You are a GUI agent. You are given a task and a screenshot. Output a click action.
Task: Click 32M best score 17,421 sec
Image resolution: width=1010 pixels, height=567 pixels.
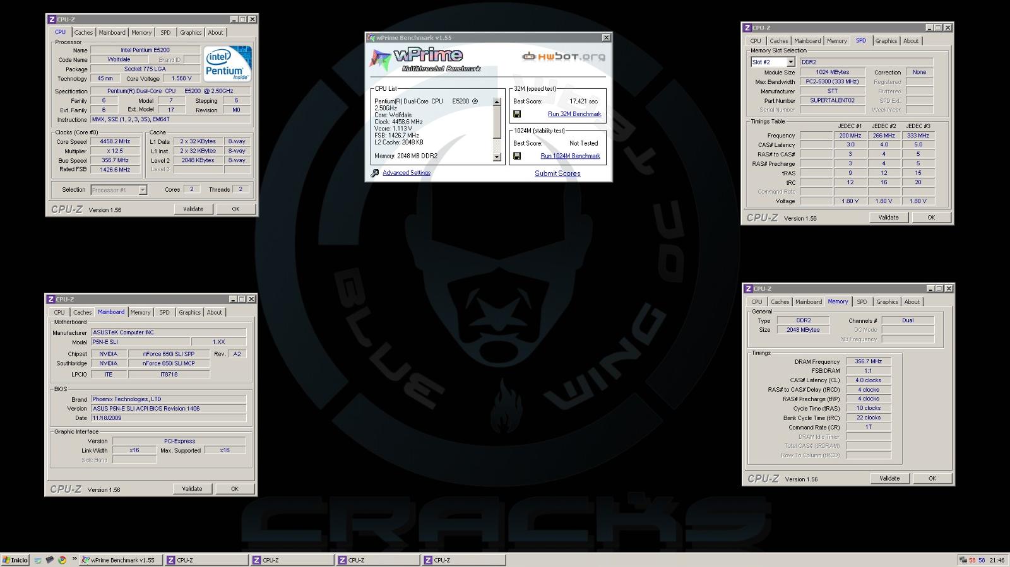(583, 101)
